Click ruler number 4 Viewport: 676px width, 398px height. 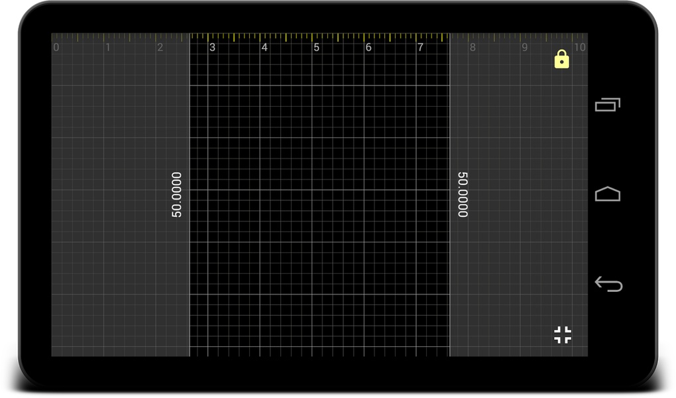point(264,48)
